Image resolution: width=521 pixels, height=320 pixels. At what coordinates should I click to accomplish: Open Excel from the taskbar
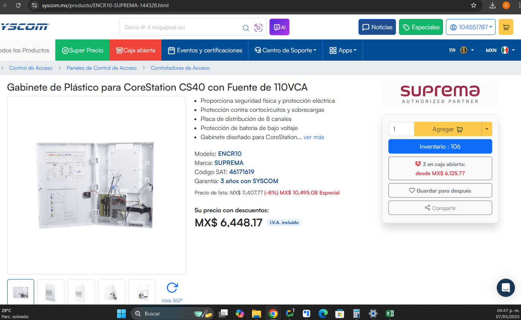[390, 314]
